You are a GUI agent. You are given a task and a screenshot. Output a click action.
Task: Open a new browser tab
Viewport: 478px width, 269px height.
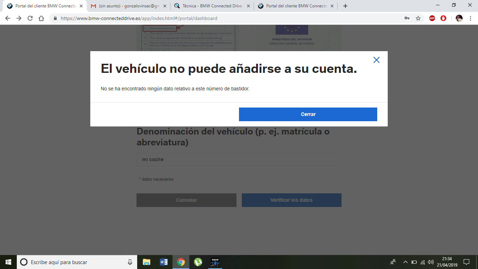coord(345,6)
